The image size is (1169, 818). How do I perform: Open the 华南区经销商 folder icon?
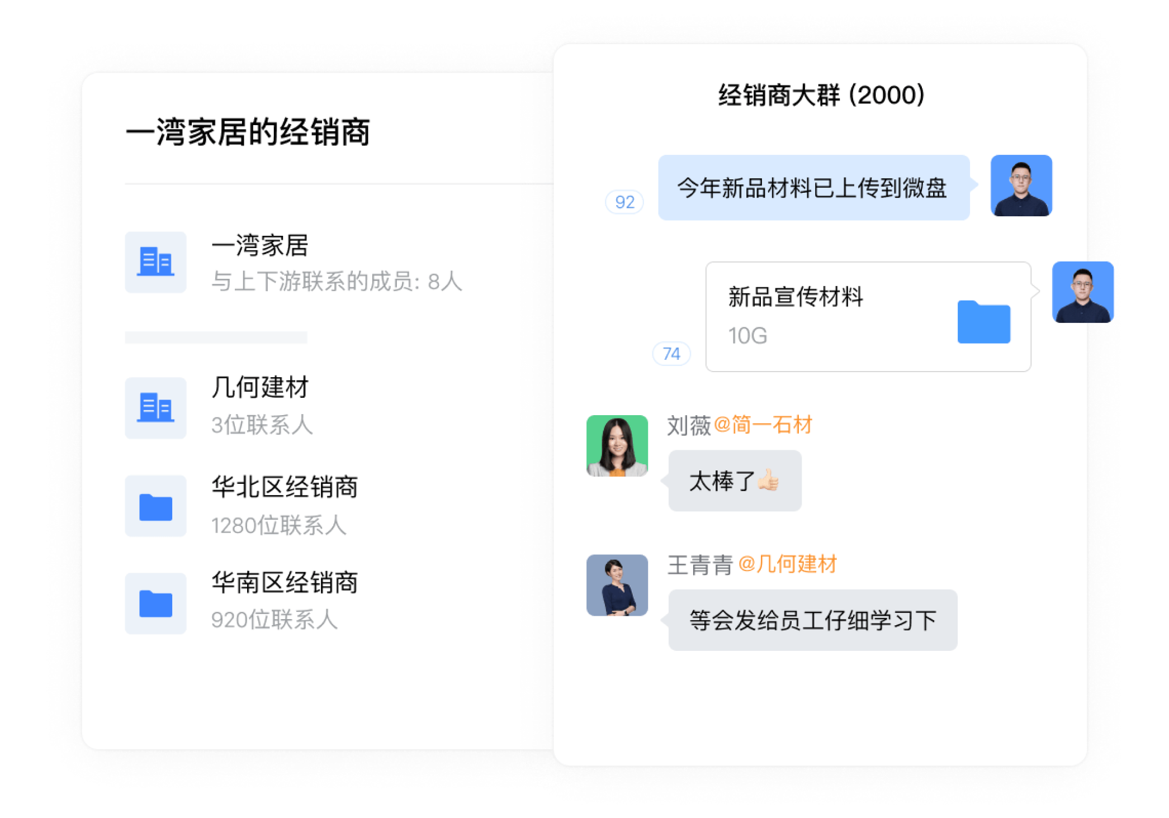coord(155,603)
